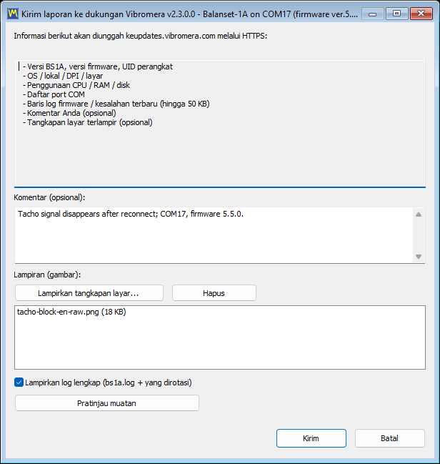Click the 'Lampiran (gambar):' label

[47, 275]
